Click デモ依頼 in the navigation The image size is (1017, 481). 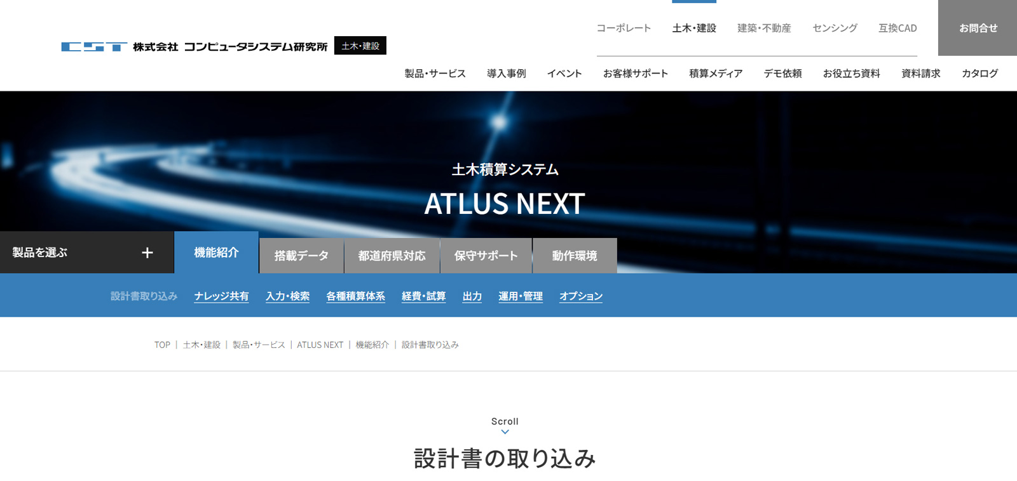782,74
